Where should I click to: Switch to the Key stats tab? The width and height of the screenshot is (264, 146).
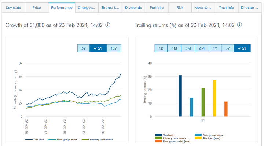14,8
